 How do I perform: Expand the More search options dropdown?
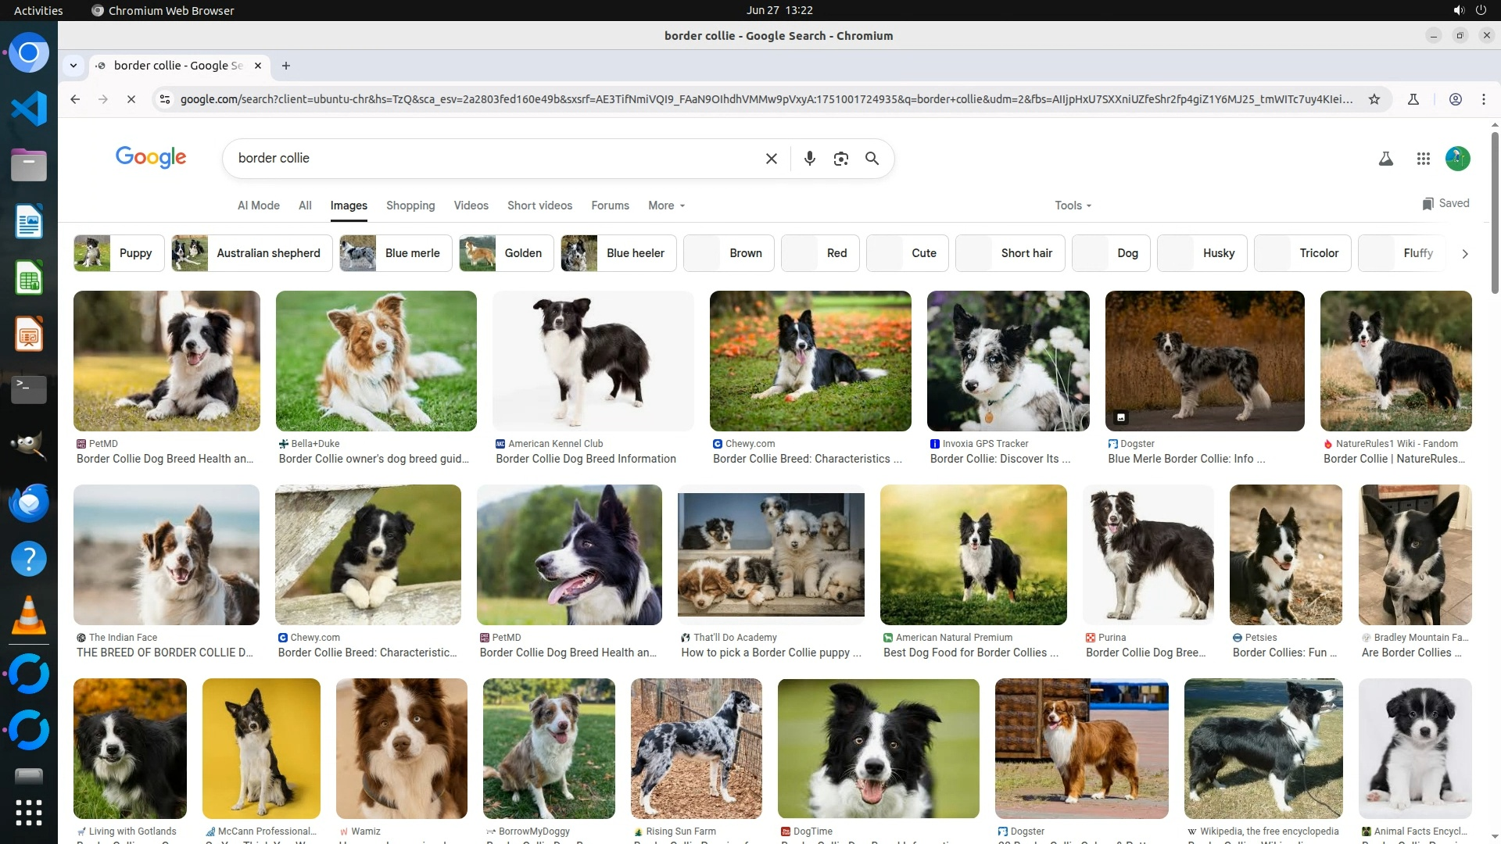[666, 206]
